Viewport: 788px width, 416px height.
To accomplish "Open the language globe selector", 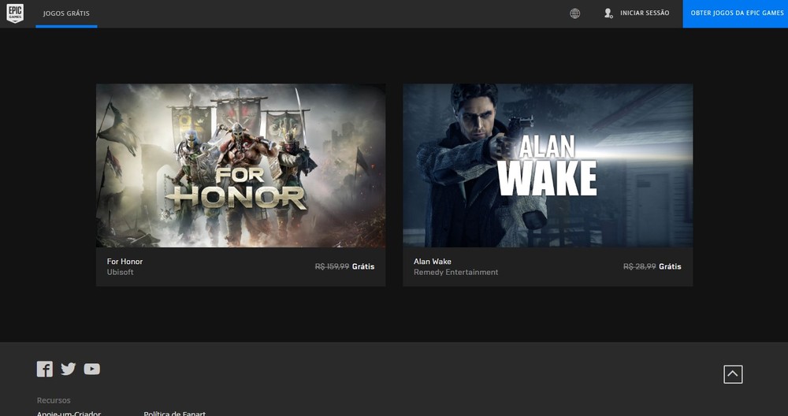I will tap(575, 13).
